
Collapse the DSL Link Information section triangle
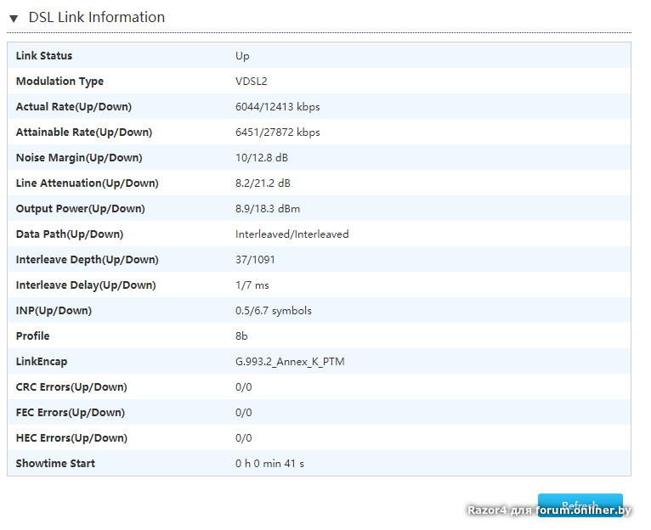(x=14, y=18)
